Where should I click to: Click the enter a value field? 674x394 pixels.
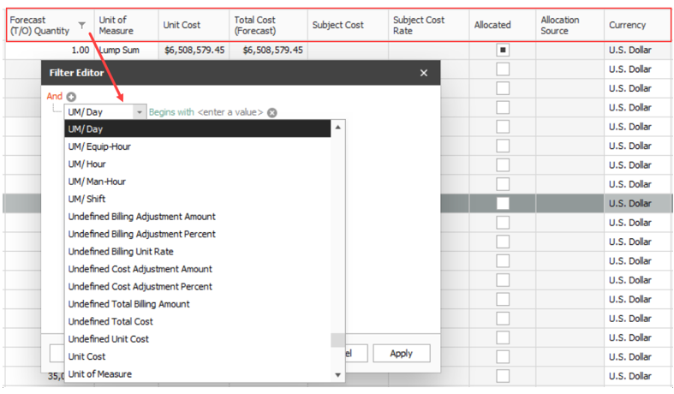[230, 112]
